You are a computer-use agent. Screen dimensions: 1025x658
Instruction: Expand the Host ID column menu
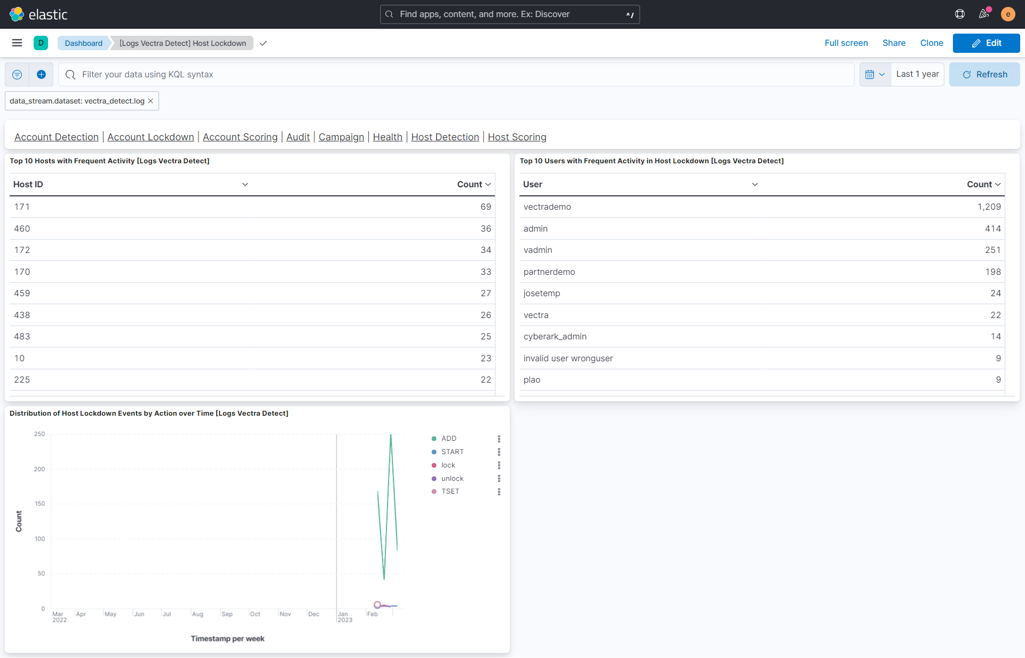pyautogui.click(x=245, y=184)
